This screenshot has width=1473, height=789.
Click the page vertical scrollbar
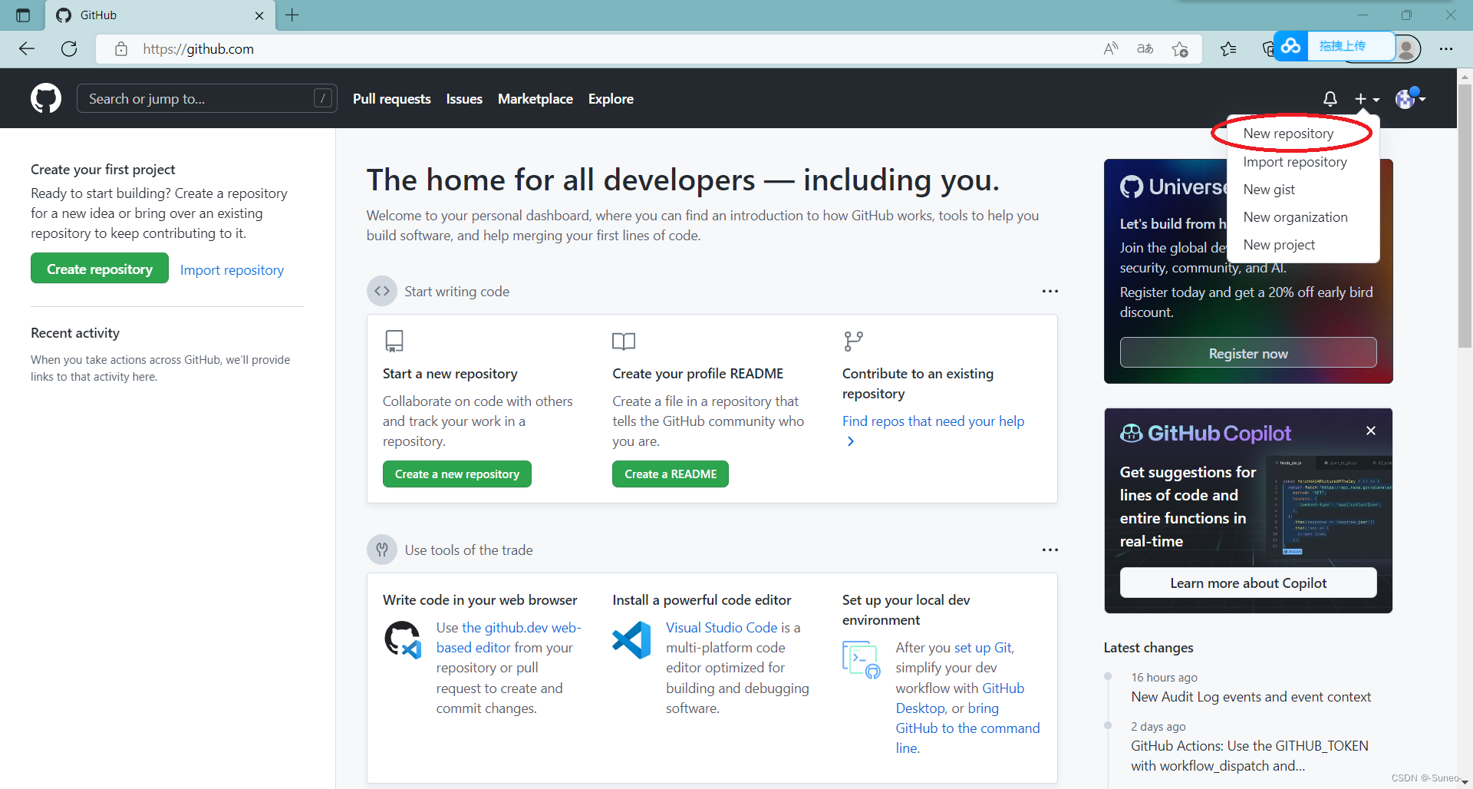click(x=1465, y=215)
